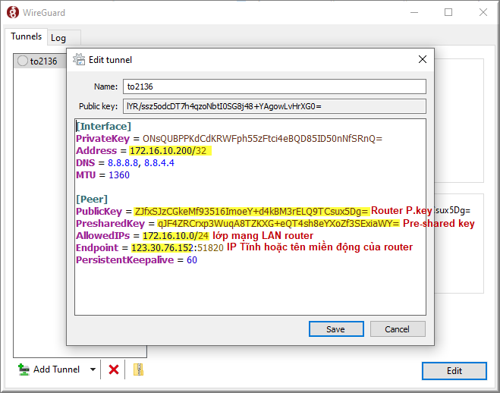500x393 pixels.
Task: Click the Address value 172.16.10.200/32
Action: click(x=168, y=151)
